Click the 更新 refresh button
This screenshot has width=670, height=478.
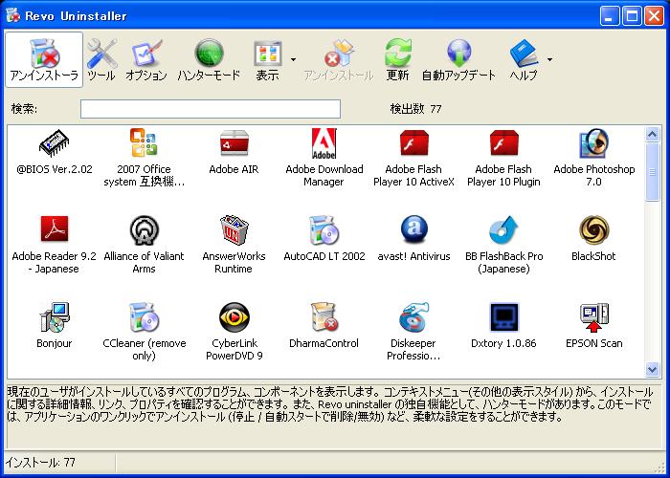coord(398,59)
